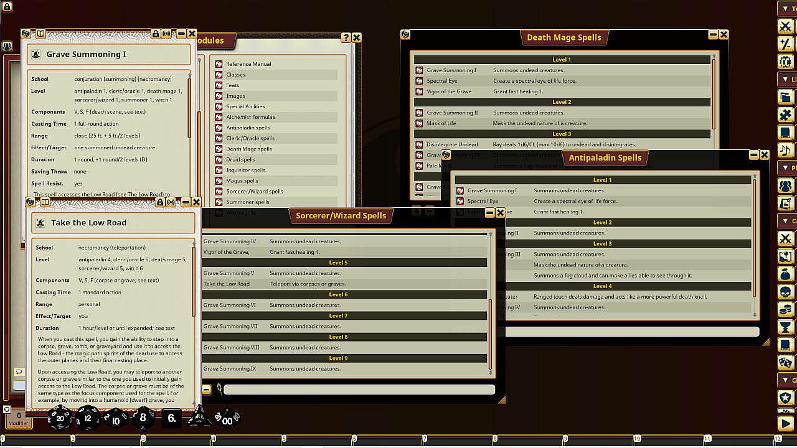The height and width of the screenshot is (448, 797).
Task: Share Grave Summoning I via broadcast icon
Action: [x=167, y=34]
